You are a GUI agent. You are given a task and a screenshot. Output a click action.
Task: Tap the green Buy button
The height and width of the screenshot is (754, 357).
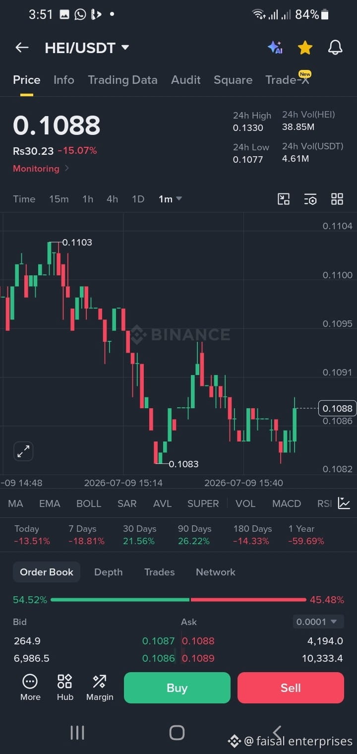177,688
